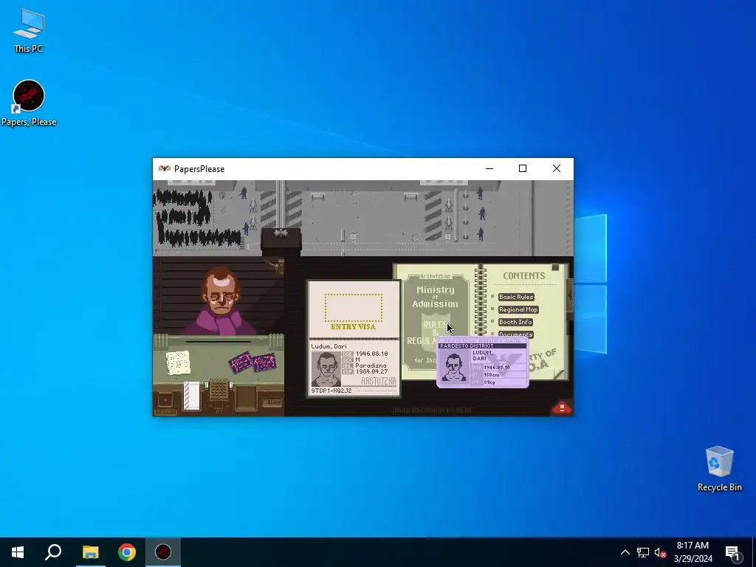756x567 pixels.
Task: Turn the rulebook's folded page corner
Action: pyautogui.click(x=559, y=374)
